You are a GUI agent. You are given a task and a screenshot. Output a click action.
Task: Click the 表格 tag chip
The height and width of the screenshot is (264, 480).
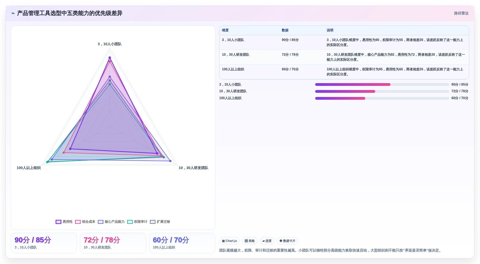tap(250, 241)
